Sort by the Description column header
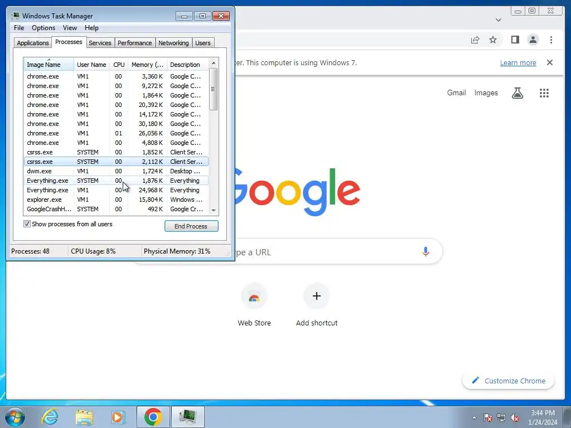The width and height of the screenshot is (571, 428). pos(187,65)
